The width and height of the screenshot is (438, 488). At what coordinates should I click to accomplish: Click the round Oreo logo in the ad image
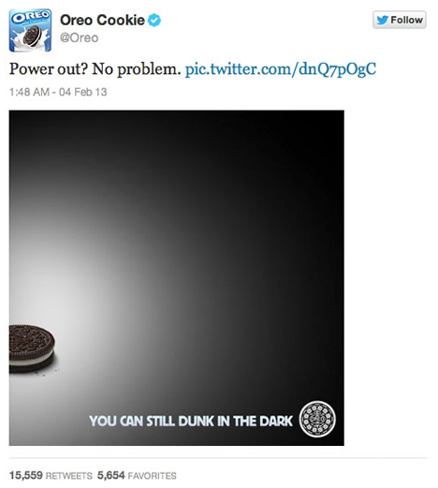tap(317, 419)
